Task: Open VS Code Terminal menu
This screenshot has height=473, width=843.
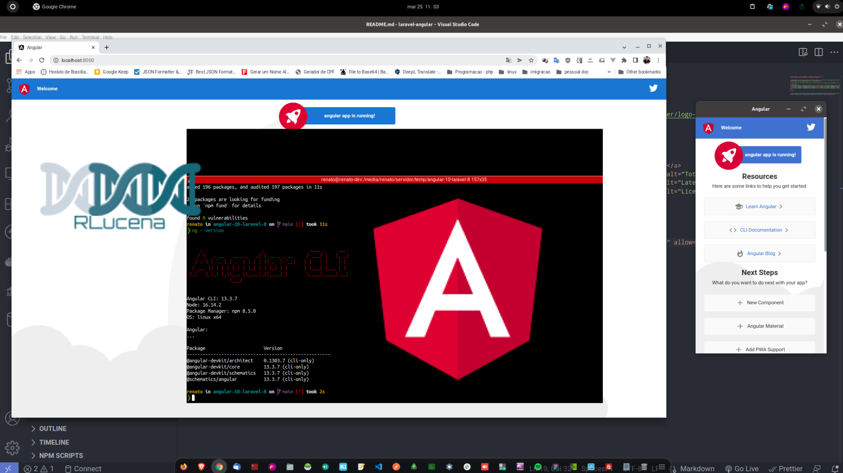Action: pos(90,37)
